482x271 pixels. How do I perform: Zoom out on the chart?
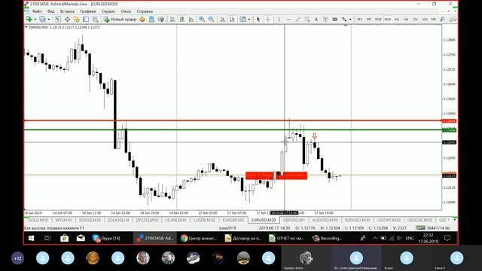(211, 20)
